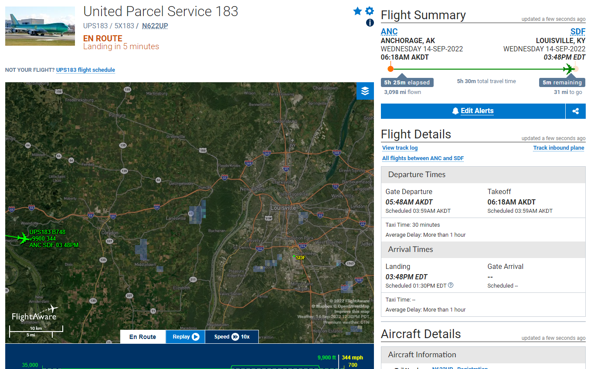Click the Edit Alerts button

473,111
